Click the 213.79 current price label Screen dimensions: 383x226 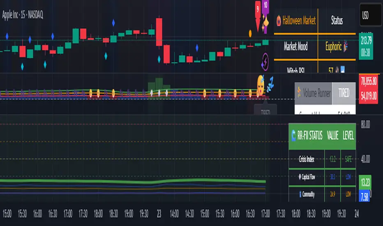[366, 41]
